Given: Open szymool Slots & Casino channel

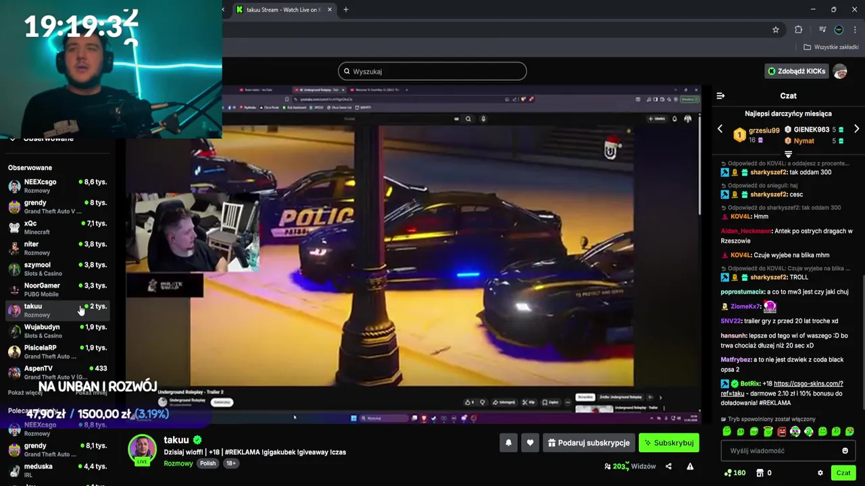Looking at the screenshot, I should (x=57, y=269).
